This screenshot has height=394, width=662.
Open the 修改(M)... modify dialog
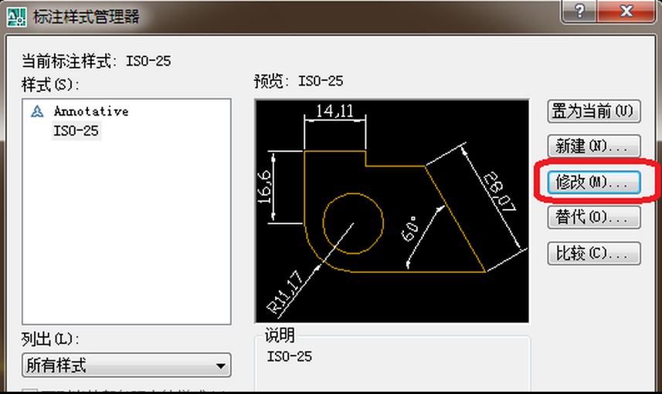click(593, 182)
